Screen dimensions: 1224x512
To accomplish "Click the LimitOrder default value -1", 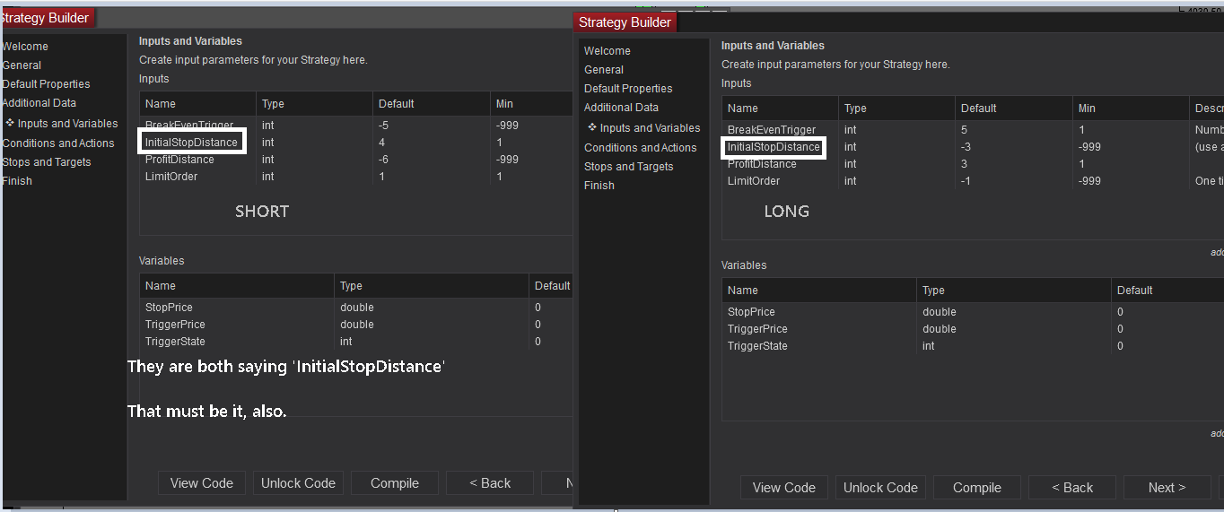I will click(x=966, y=180).
